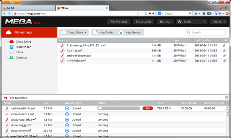This screenshot has height=138, width=231.
Task: Open the Inbox envelope icon
Action: 12,52
